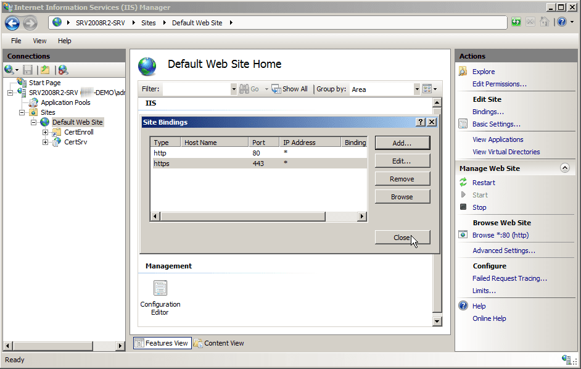This screenshot has width=581, height=369.
Task: Click the features pane scroll down arrow
Action: pyautogui.click(x=437, y=321)
